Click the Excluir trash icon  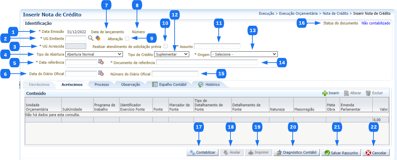[x=368, y=93]
